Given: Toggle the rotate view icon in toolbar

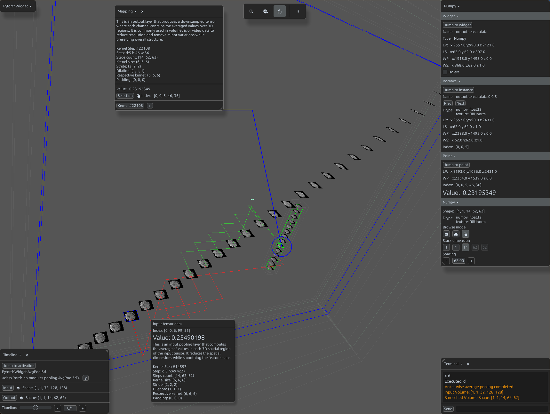Looking at the screenshot, I should click(x=280, y=12).
